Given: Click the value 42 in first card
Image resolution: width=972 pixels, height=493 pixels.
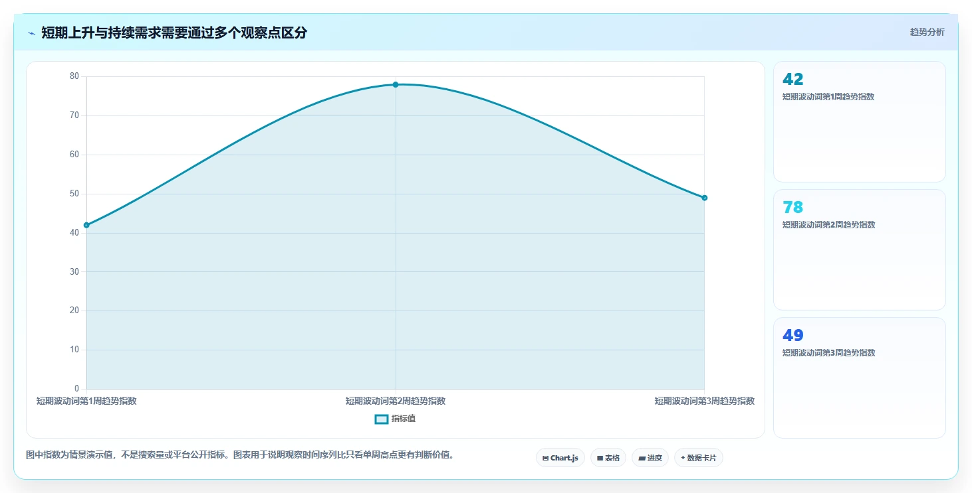Looking at the screenshot, I should (x=793, y=80).
